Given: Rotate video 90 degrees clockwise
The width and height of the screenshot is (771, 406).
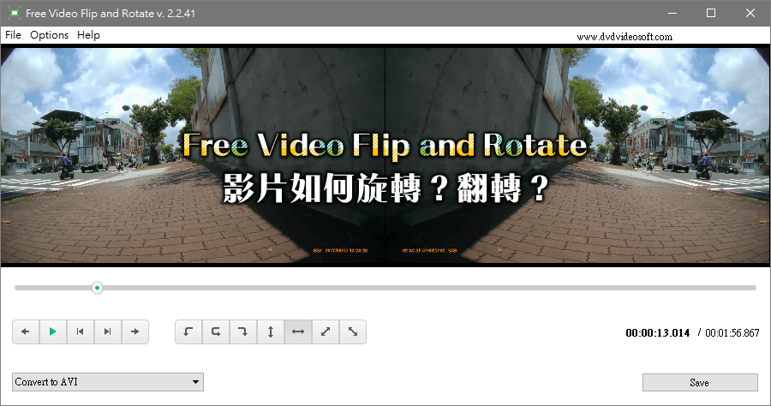Looking at the screenshot, I should pos(243,331).
